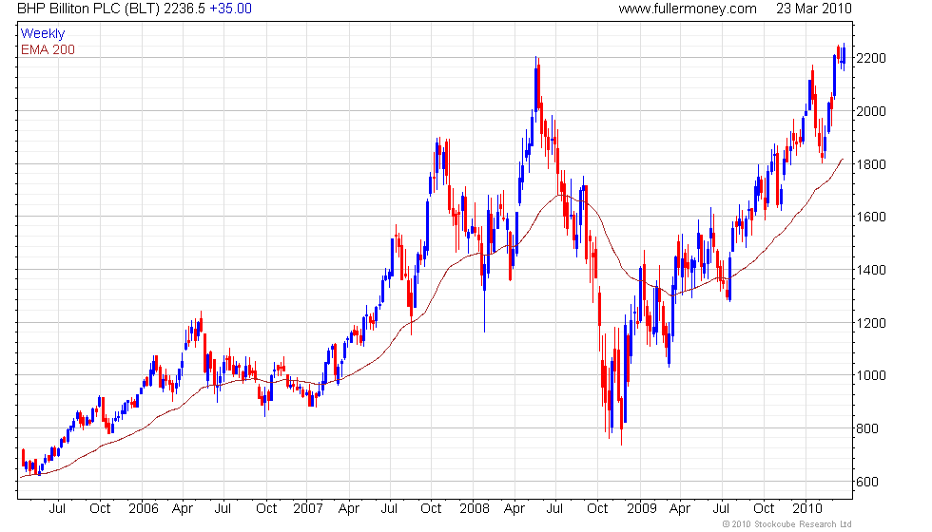Click the chart title 'BHP Billiton PLC (BLT)'
Image resolution: width=932 pixels, height=532 pixels.
[88, 9]
